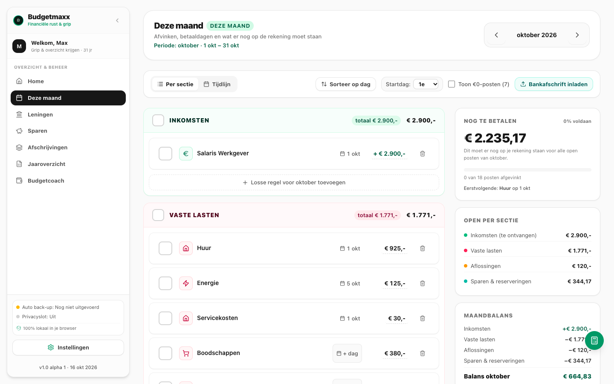Screen dimensions: 614x384
Task: Select the Per sectie view
Action: click(x=175, y=84)
